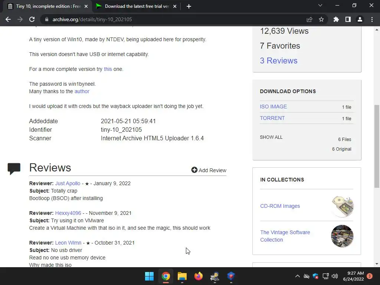
Task: Open Chrome from the taskbar
Action: click(166, 276)
